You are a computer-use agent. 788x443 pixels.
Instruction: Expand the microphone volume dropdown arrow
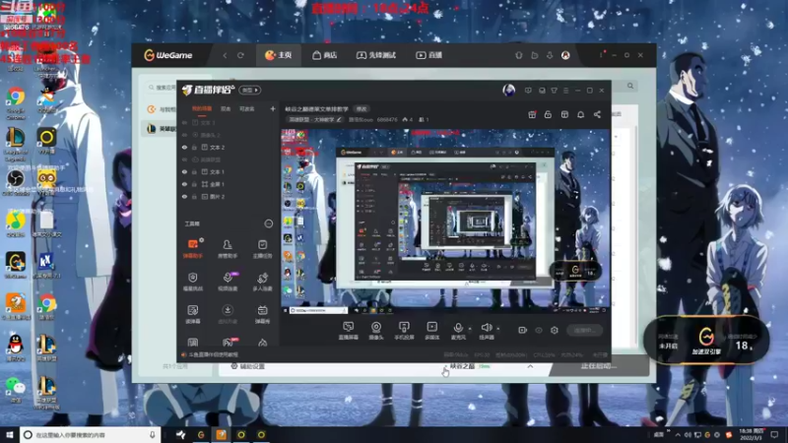[470, 330]
